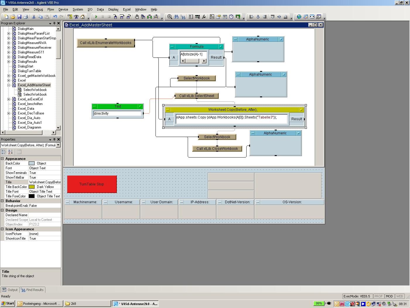The width and height of the screenshot is (410, 308).
Task: Open the Device menu
Action: (63, 9)
